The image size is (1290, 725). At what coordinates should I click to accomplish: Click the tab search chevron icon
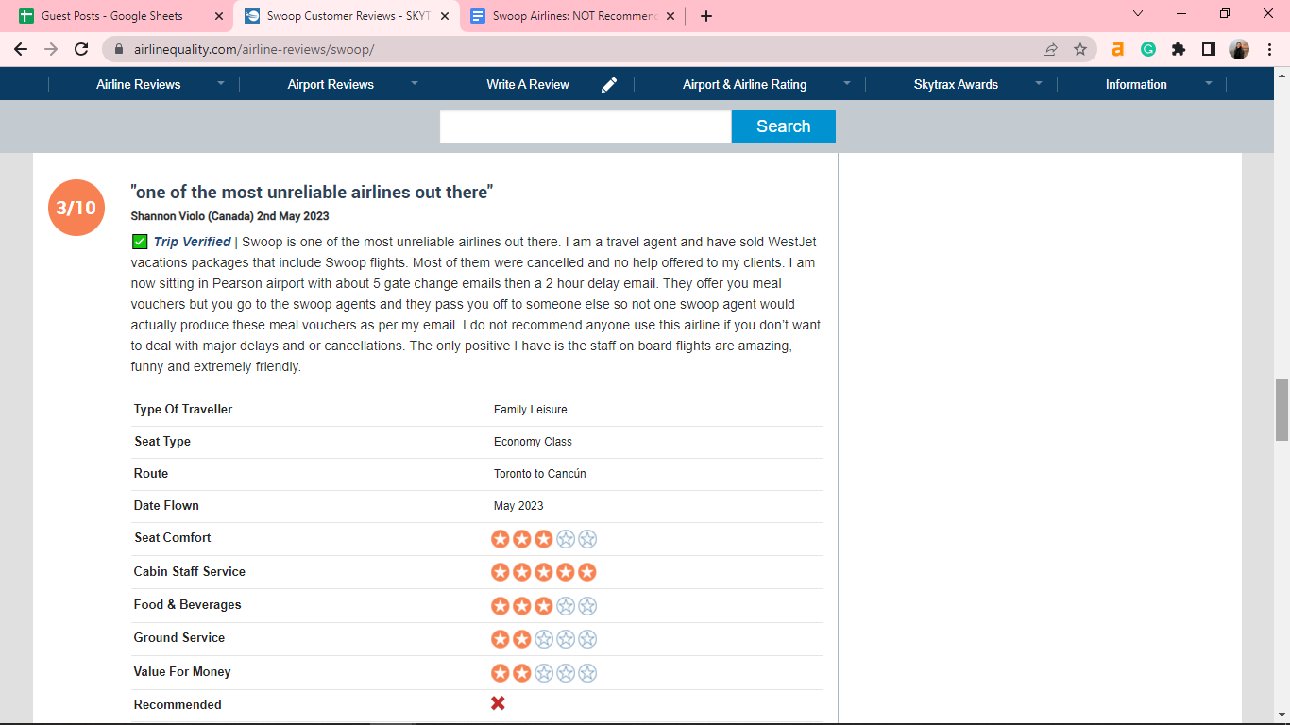[1138, 14]
